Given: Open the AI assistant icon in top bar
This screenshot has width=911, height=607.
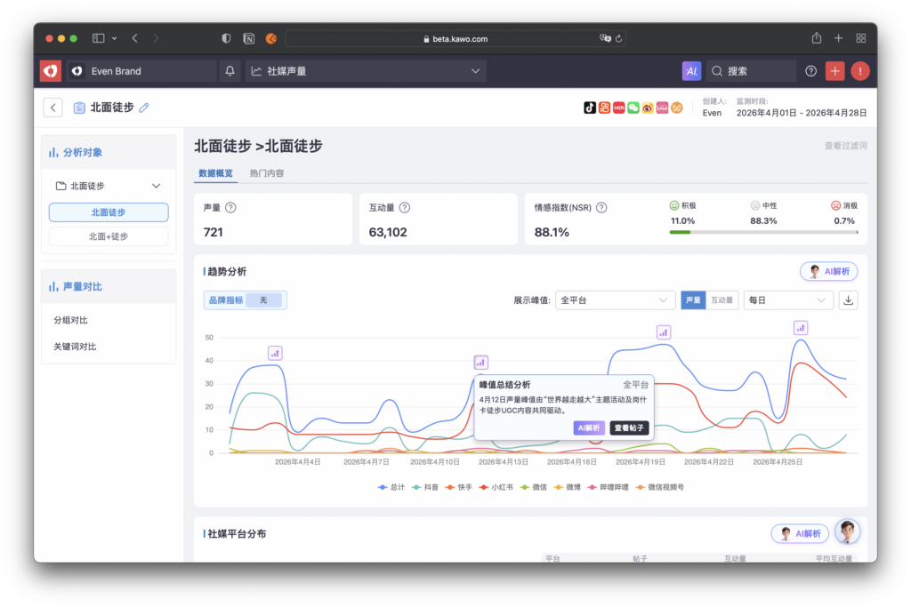Looking at the screenshot, I should [691, 71].
